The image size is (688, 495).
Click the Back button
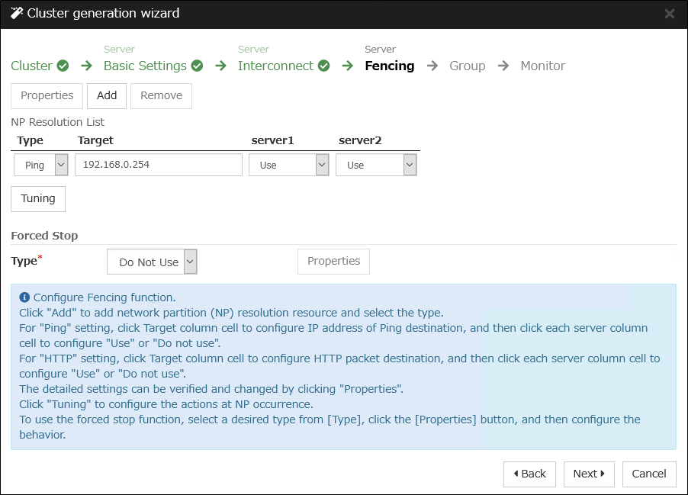[x=529, y=474]
